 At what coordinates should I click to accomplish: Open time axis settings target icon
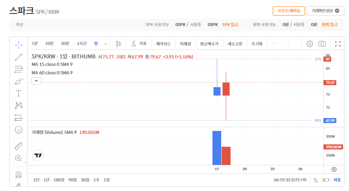pyautogui.click(x=334, y=169)
